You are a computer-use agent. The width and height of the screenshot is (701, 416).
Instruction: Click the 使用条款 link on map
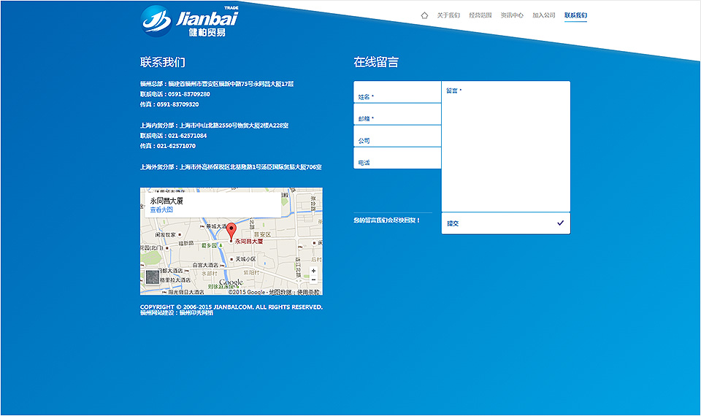pos(309,292)
